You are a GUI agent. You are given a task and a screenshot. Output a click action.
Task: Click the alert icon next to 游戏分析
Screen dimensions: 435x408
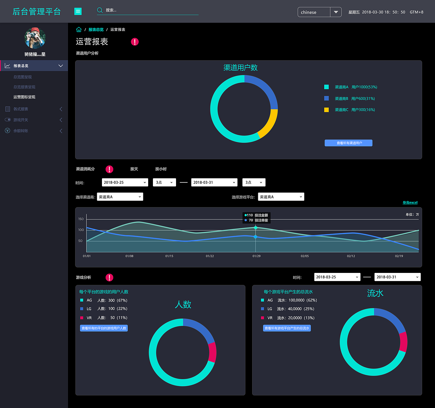pos(109,278)
